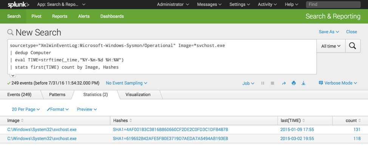Viewport: 368px width, 147px height.
Task: Click in the Find input box
Action: click(333, 5)
